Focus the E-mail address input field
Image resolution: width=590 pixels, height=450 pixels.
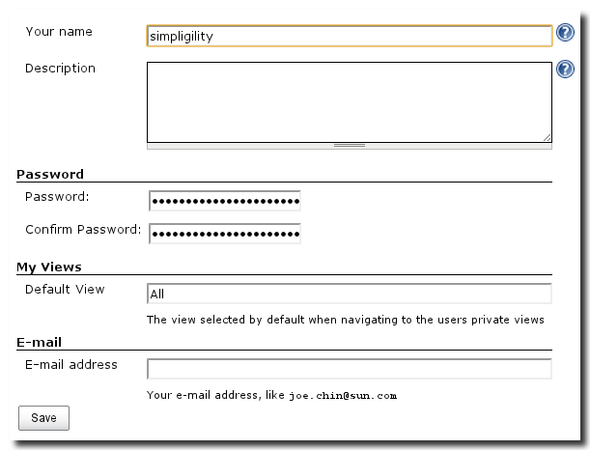coord(349,369)
